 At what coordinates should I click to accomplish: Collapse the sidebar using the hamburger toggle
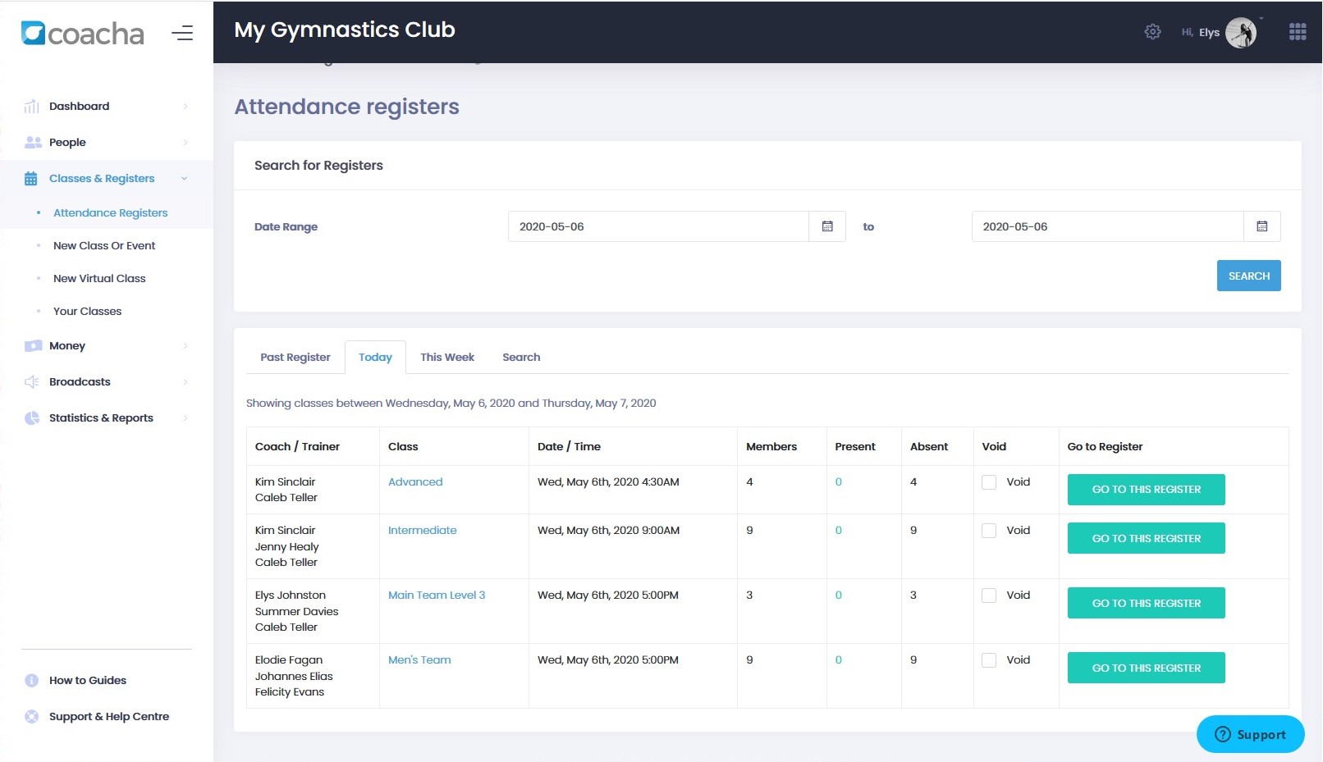point(182,33)
